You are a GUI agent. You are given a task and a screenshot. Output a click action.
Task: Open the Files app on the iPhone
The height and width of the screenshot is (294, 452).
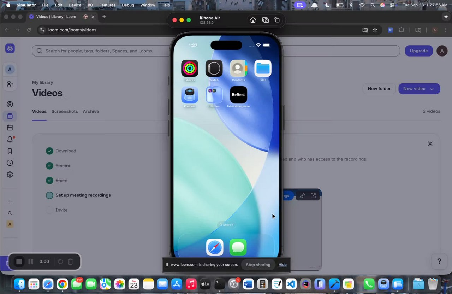[263, 69]
